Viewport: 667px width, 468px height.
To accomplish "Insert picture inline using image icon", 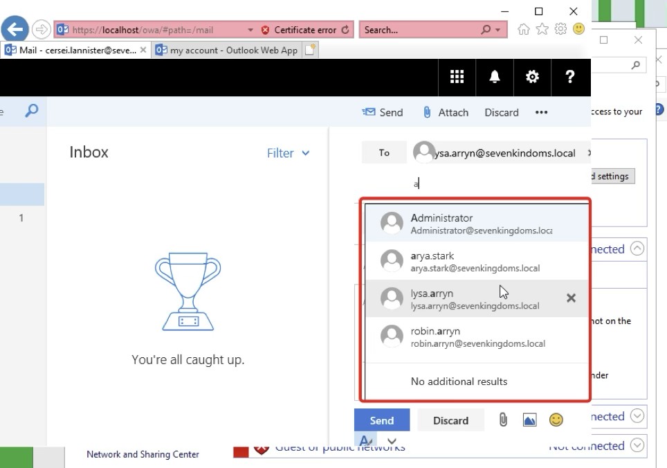I will 529,420.
